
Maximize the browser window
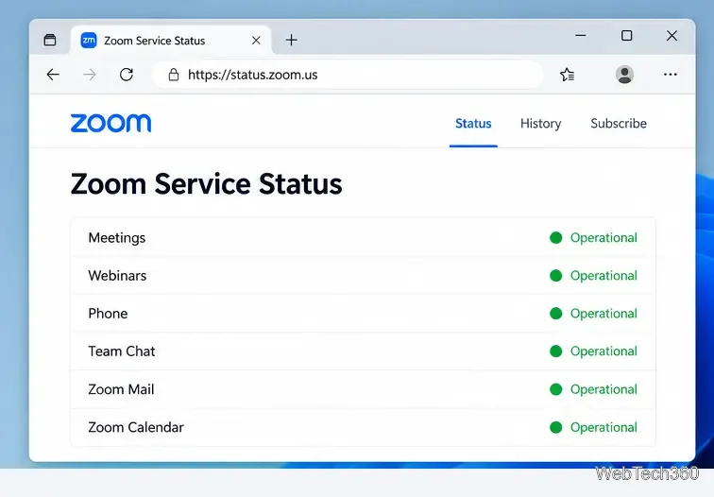tap(626, 36)
